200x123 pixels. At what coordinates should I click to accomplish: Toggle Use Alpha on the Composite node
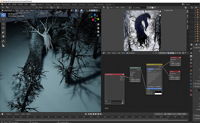tap(171, 59)
